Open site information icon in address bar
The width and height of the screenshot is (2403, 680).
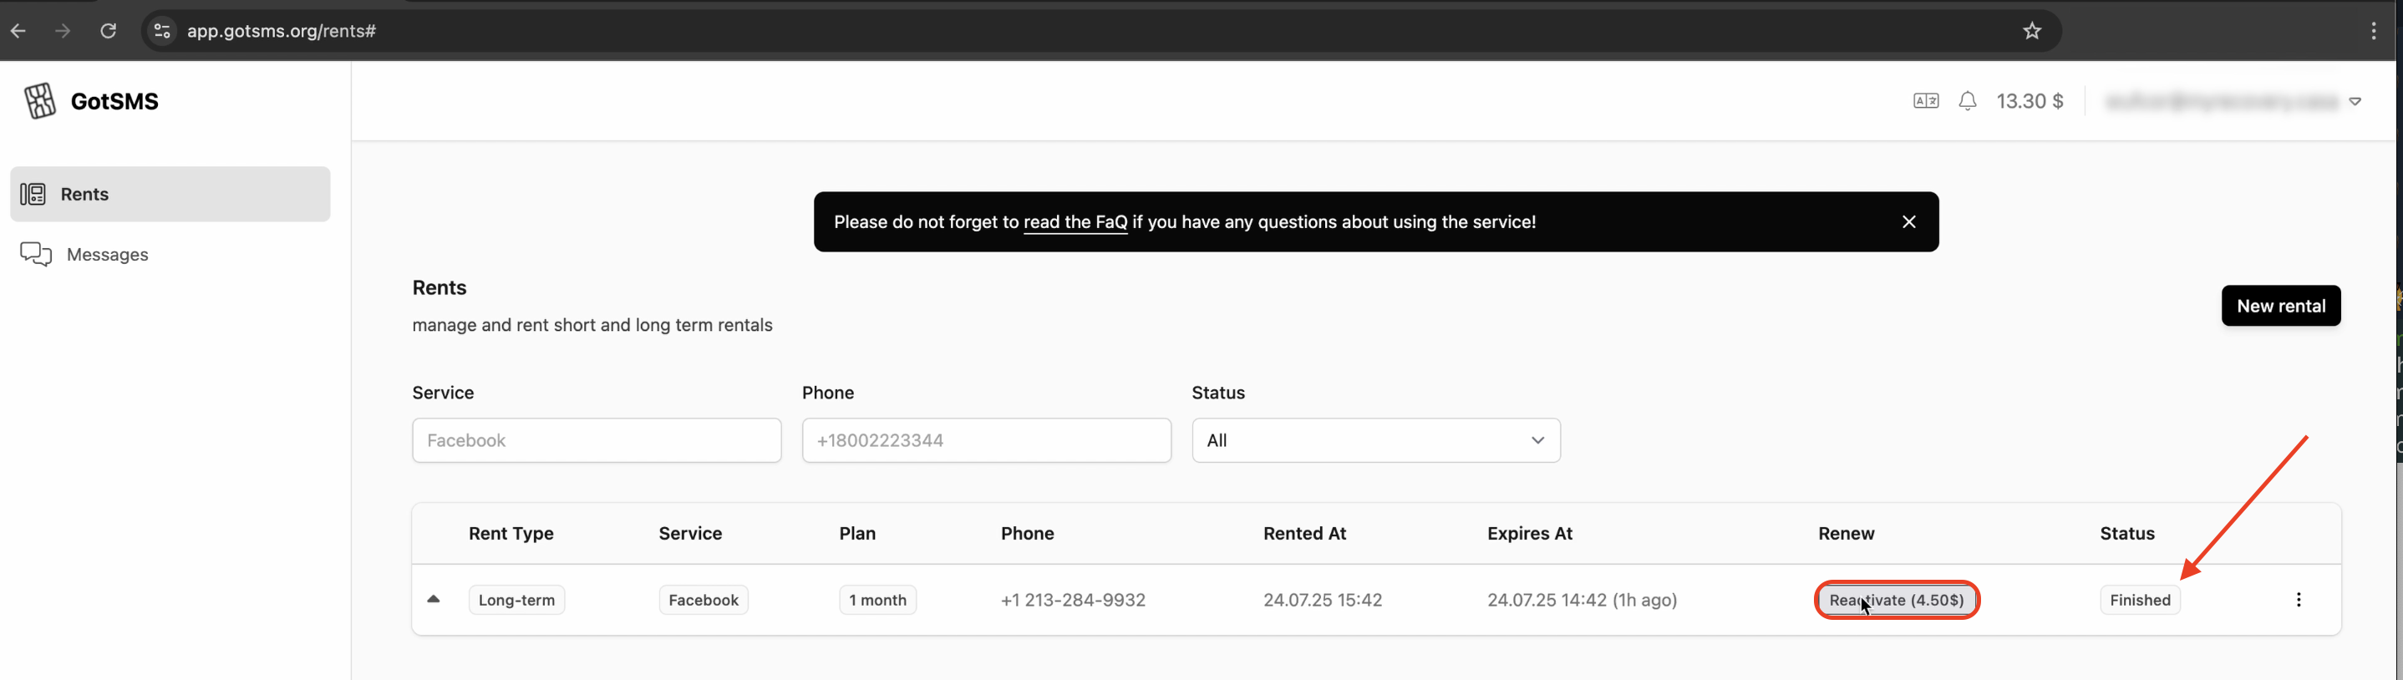162,31
